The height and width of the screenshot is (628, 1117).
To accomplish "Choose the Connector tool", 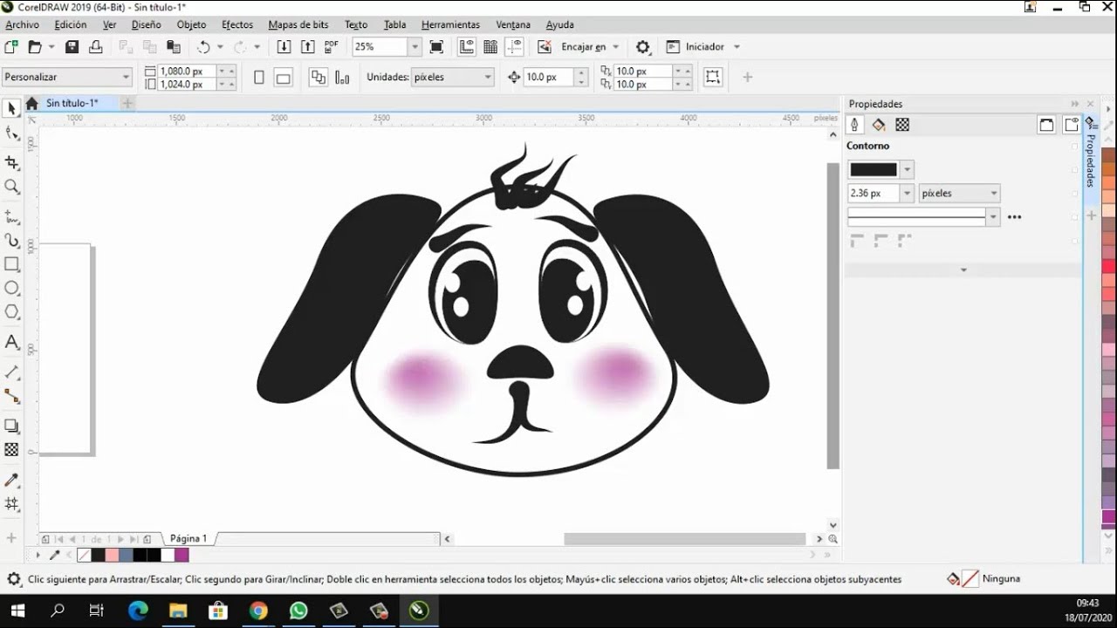I will [x=12, y=397].
